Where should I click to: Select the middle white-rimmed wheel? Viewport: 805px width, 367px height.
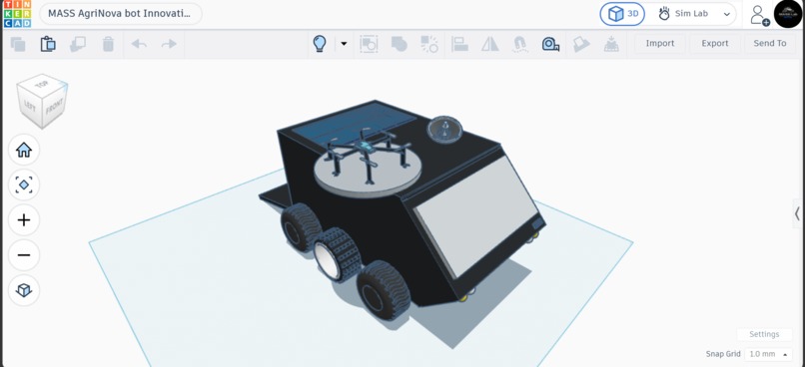338,254
